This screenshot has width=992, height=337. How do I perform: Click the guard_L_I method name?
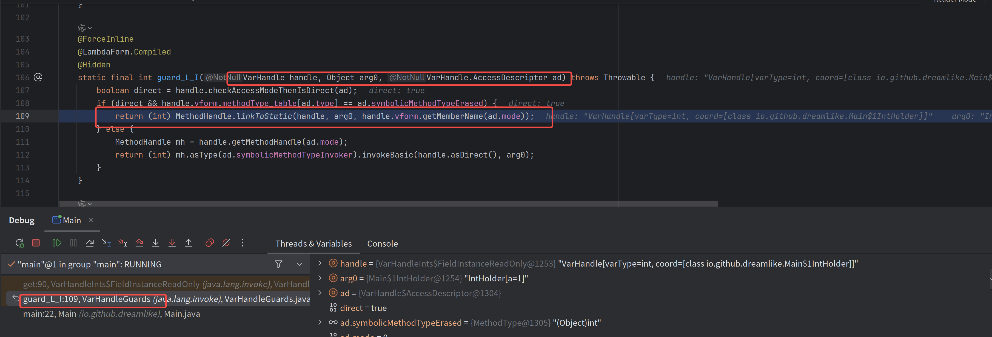pyautogui.click(x=178, y=78)
